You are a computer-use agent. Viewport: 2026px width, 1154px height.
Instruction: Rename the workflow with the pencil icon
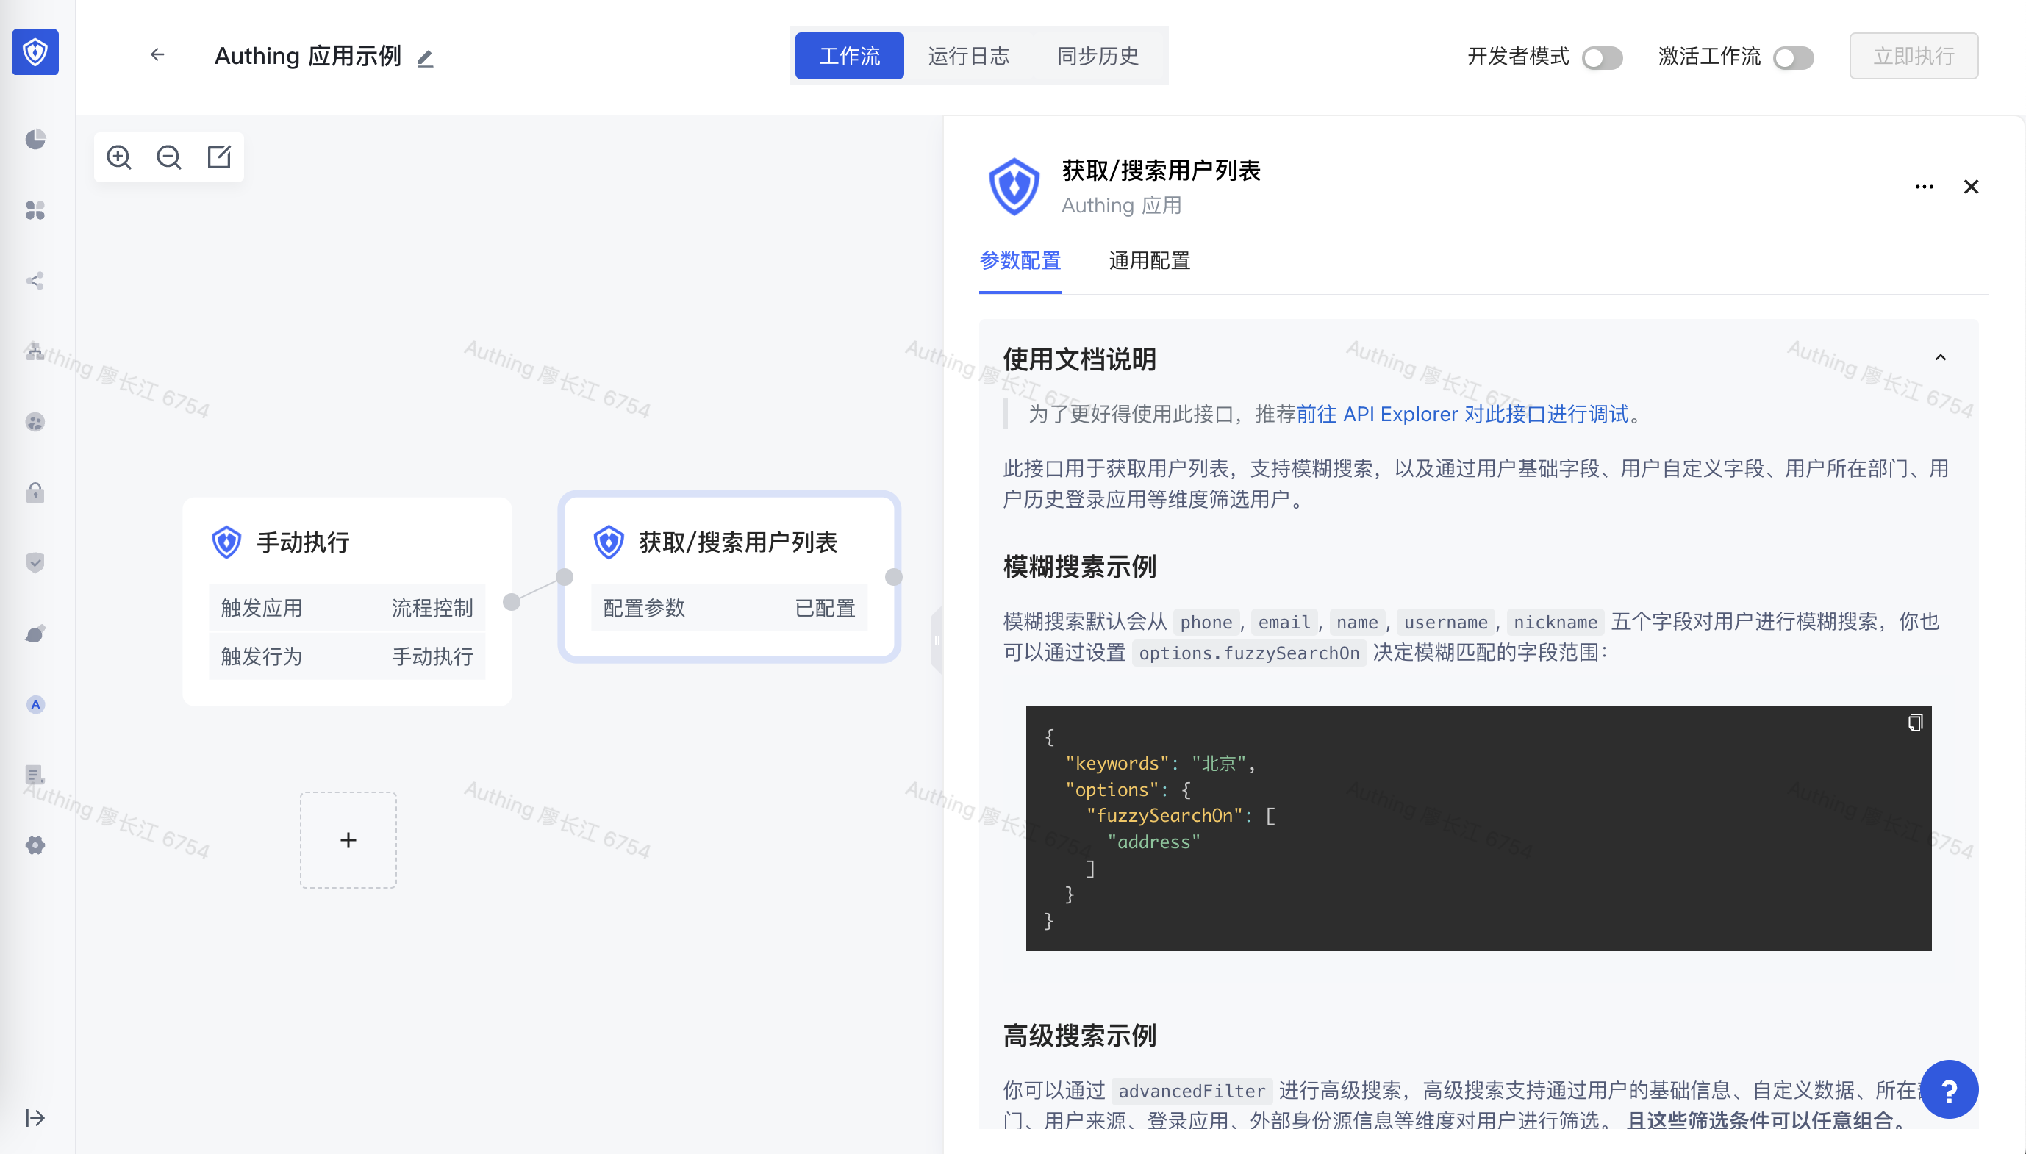(x=426, y=57)
